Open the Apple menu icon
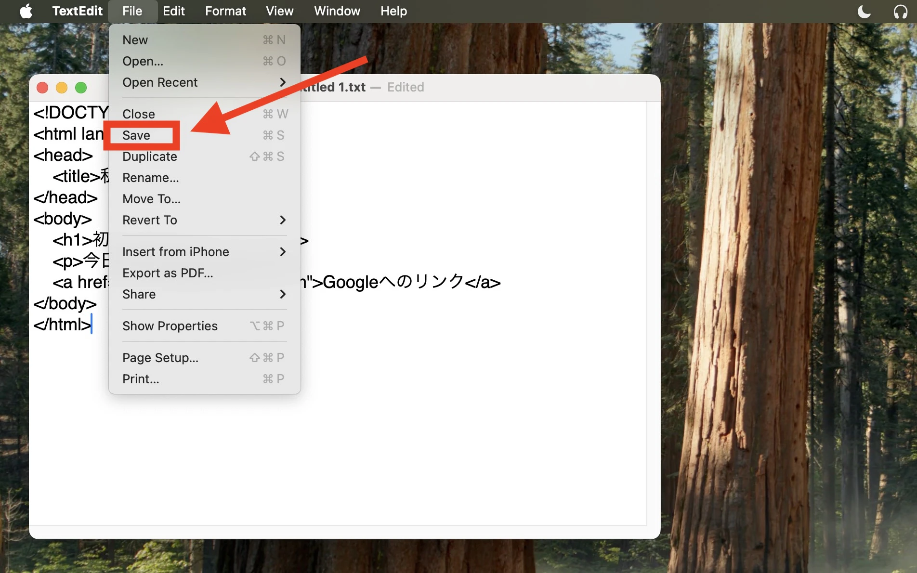Screen dimensions: 917x573 pyautogui.click(x=26, y=11)
